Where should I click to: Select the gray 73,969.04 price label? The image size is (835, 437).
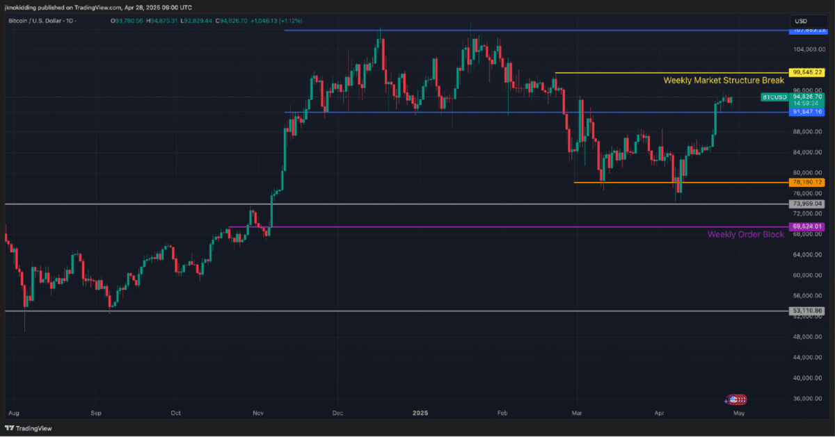pyautogui.click(x=807, y=204)
